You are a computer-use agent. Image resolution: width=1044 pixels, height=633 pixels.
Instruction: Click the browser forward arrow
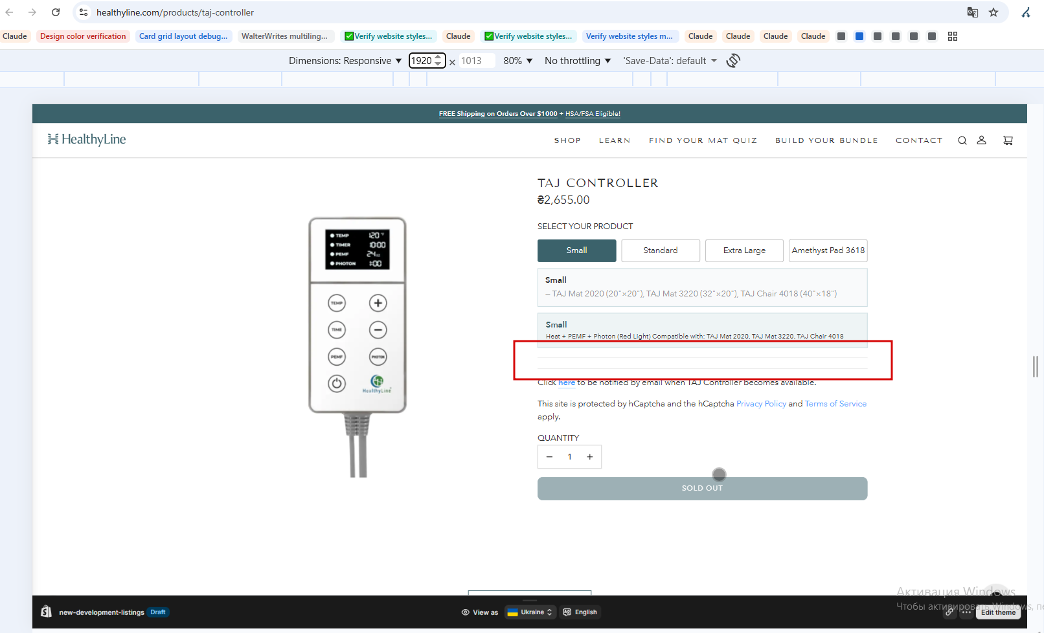coord(32,12)
